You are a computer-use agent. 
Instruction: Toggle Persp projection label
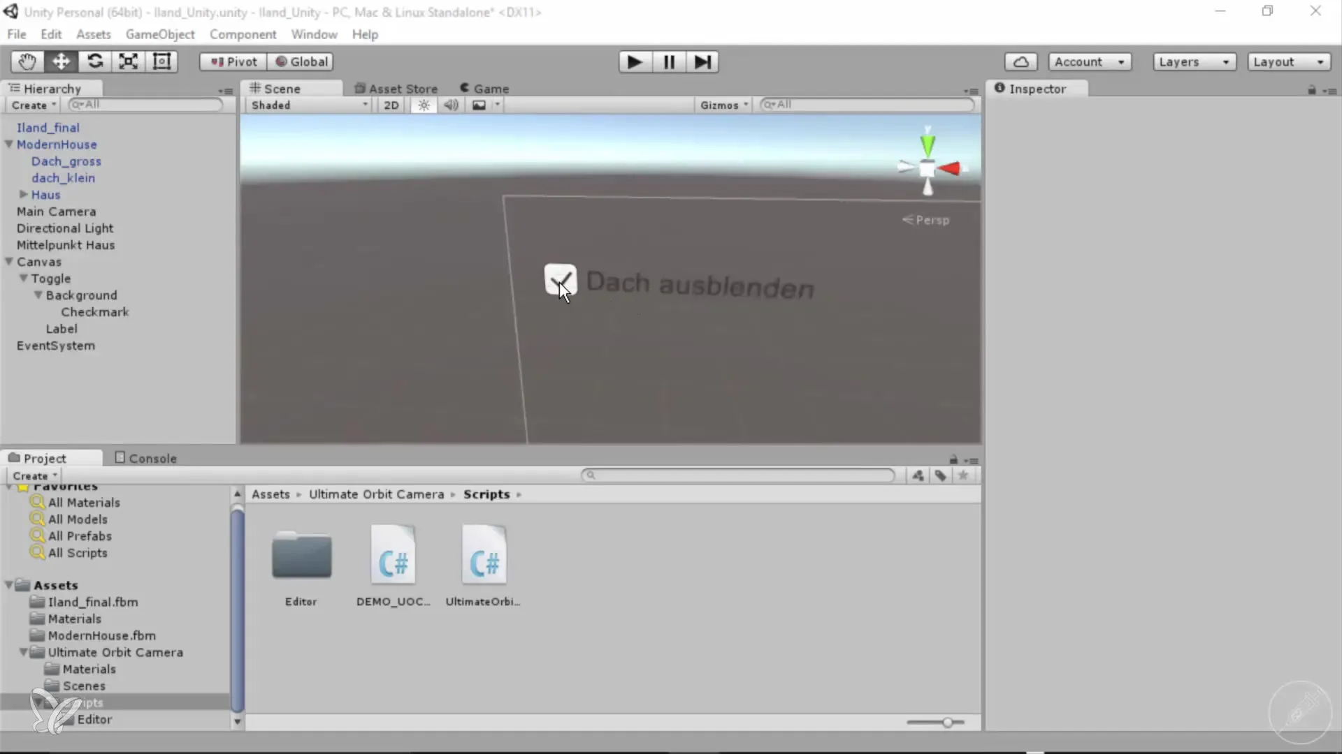tap(926, 219)
